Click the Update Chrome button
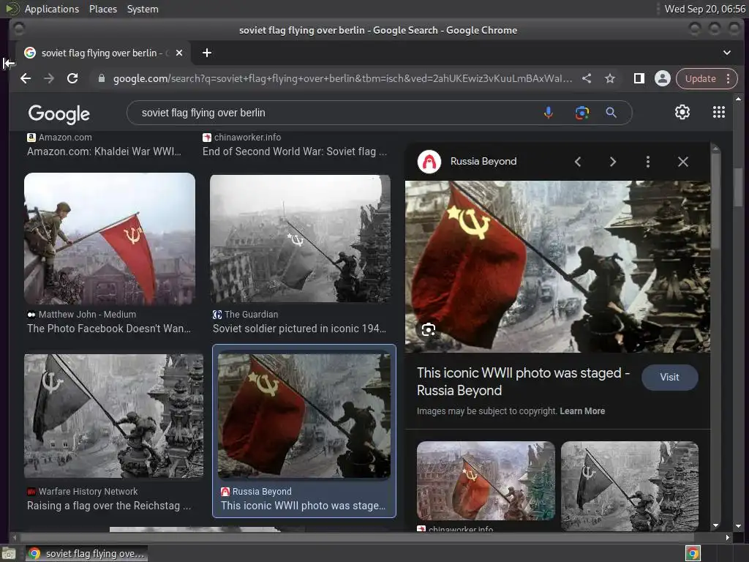 (700, 78)
